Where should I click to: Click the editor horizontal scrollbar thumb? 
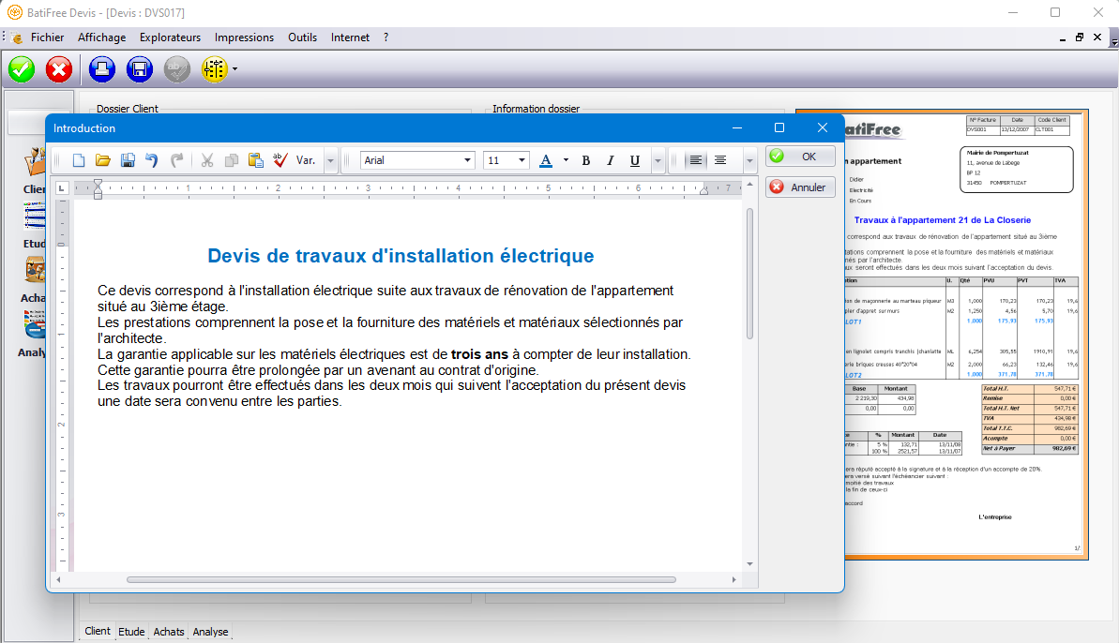[401, 579]
